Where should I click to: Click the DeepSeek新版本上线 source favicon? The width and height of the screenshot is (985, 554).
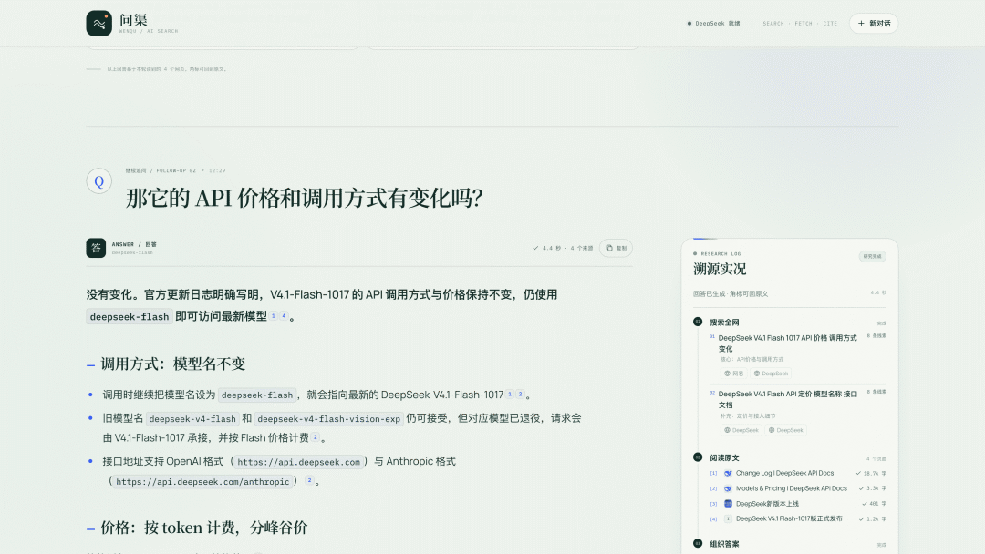coord(728,503)
